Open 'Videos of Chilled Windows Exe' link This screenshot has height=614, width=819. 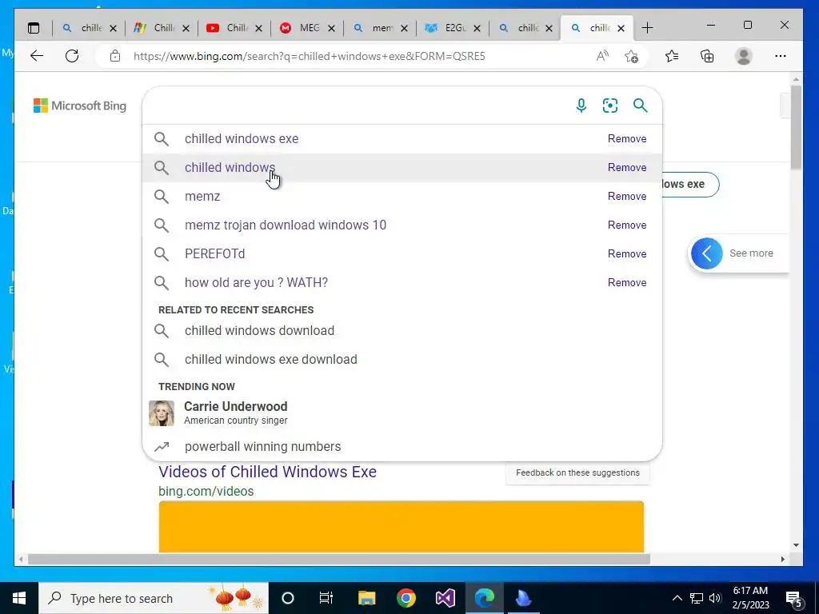267,472
